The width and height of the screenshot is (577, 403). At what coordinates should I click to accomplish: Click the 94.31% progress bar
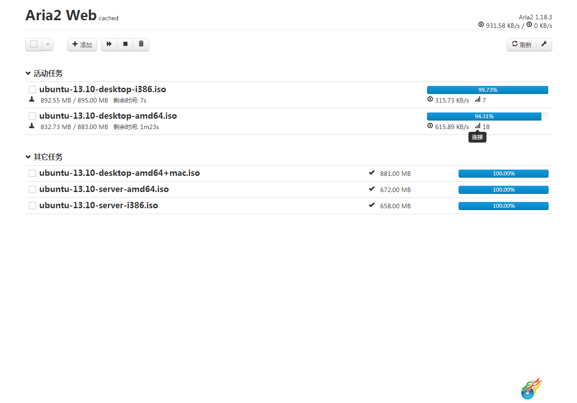487,116
